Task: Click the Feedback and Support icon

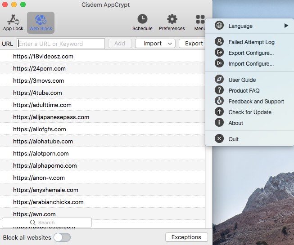Action: click(219, 101)
